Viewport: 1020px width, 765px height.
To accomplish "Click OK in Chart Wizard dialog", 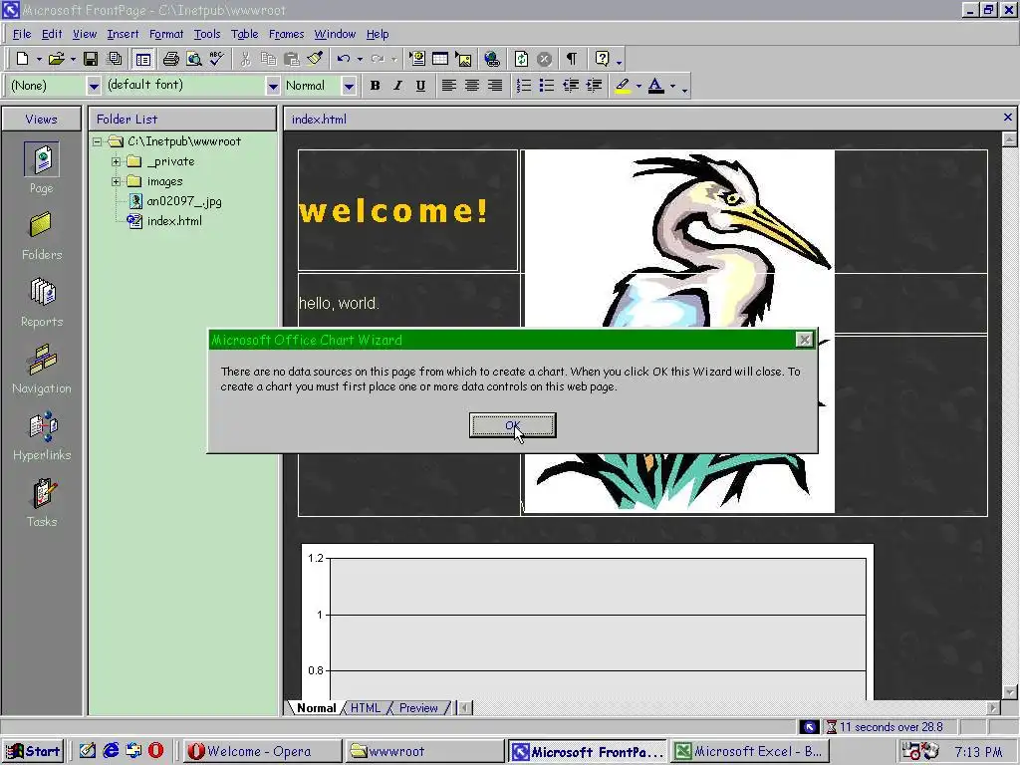I will coord(513,425).
